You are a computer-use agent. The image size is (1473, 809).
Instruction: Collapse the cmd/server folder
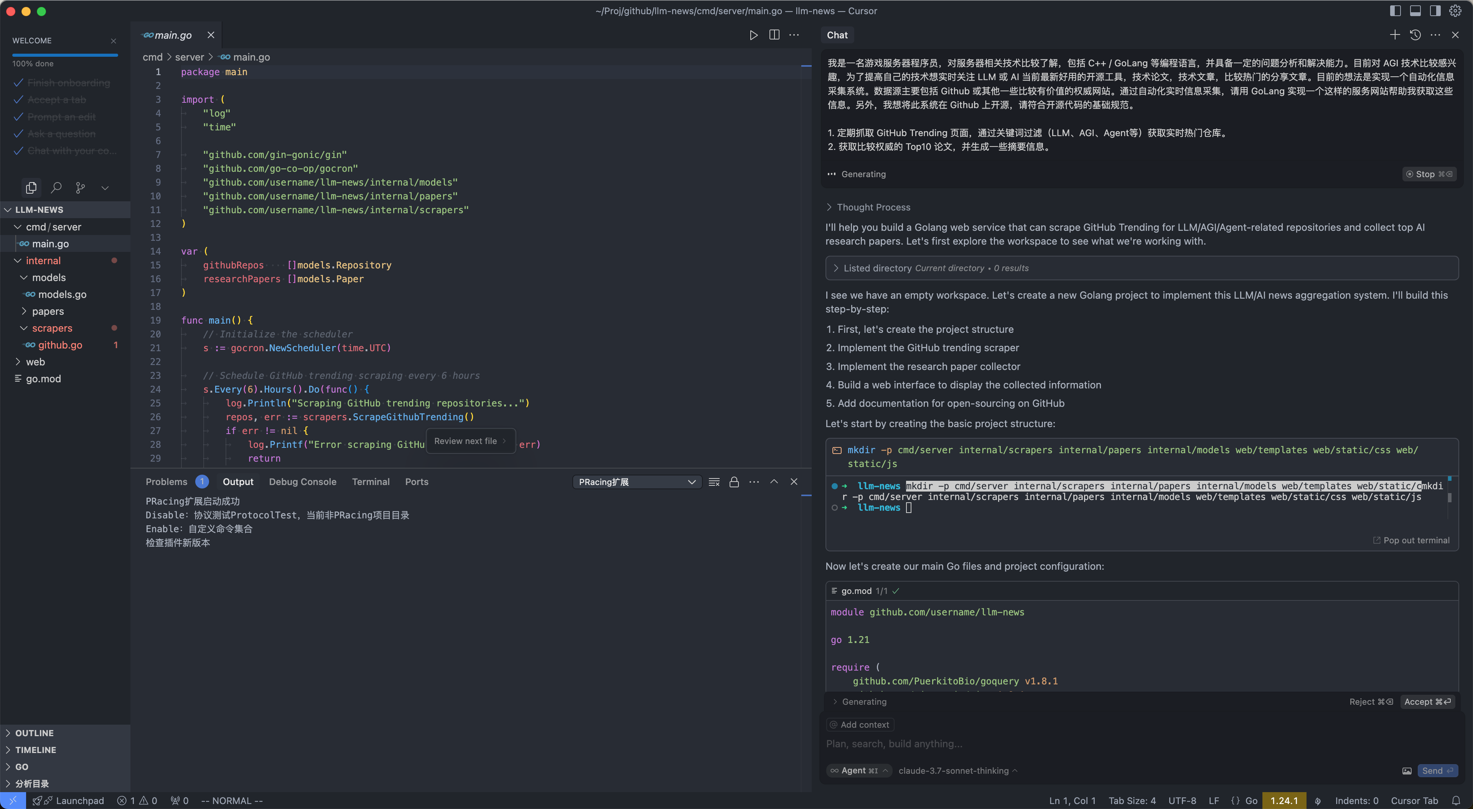(65, 227)
